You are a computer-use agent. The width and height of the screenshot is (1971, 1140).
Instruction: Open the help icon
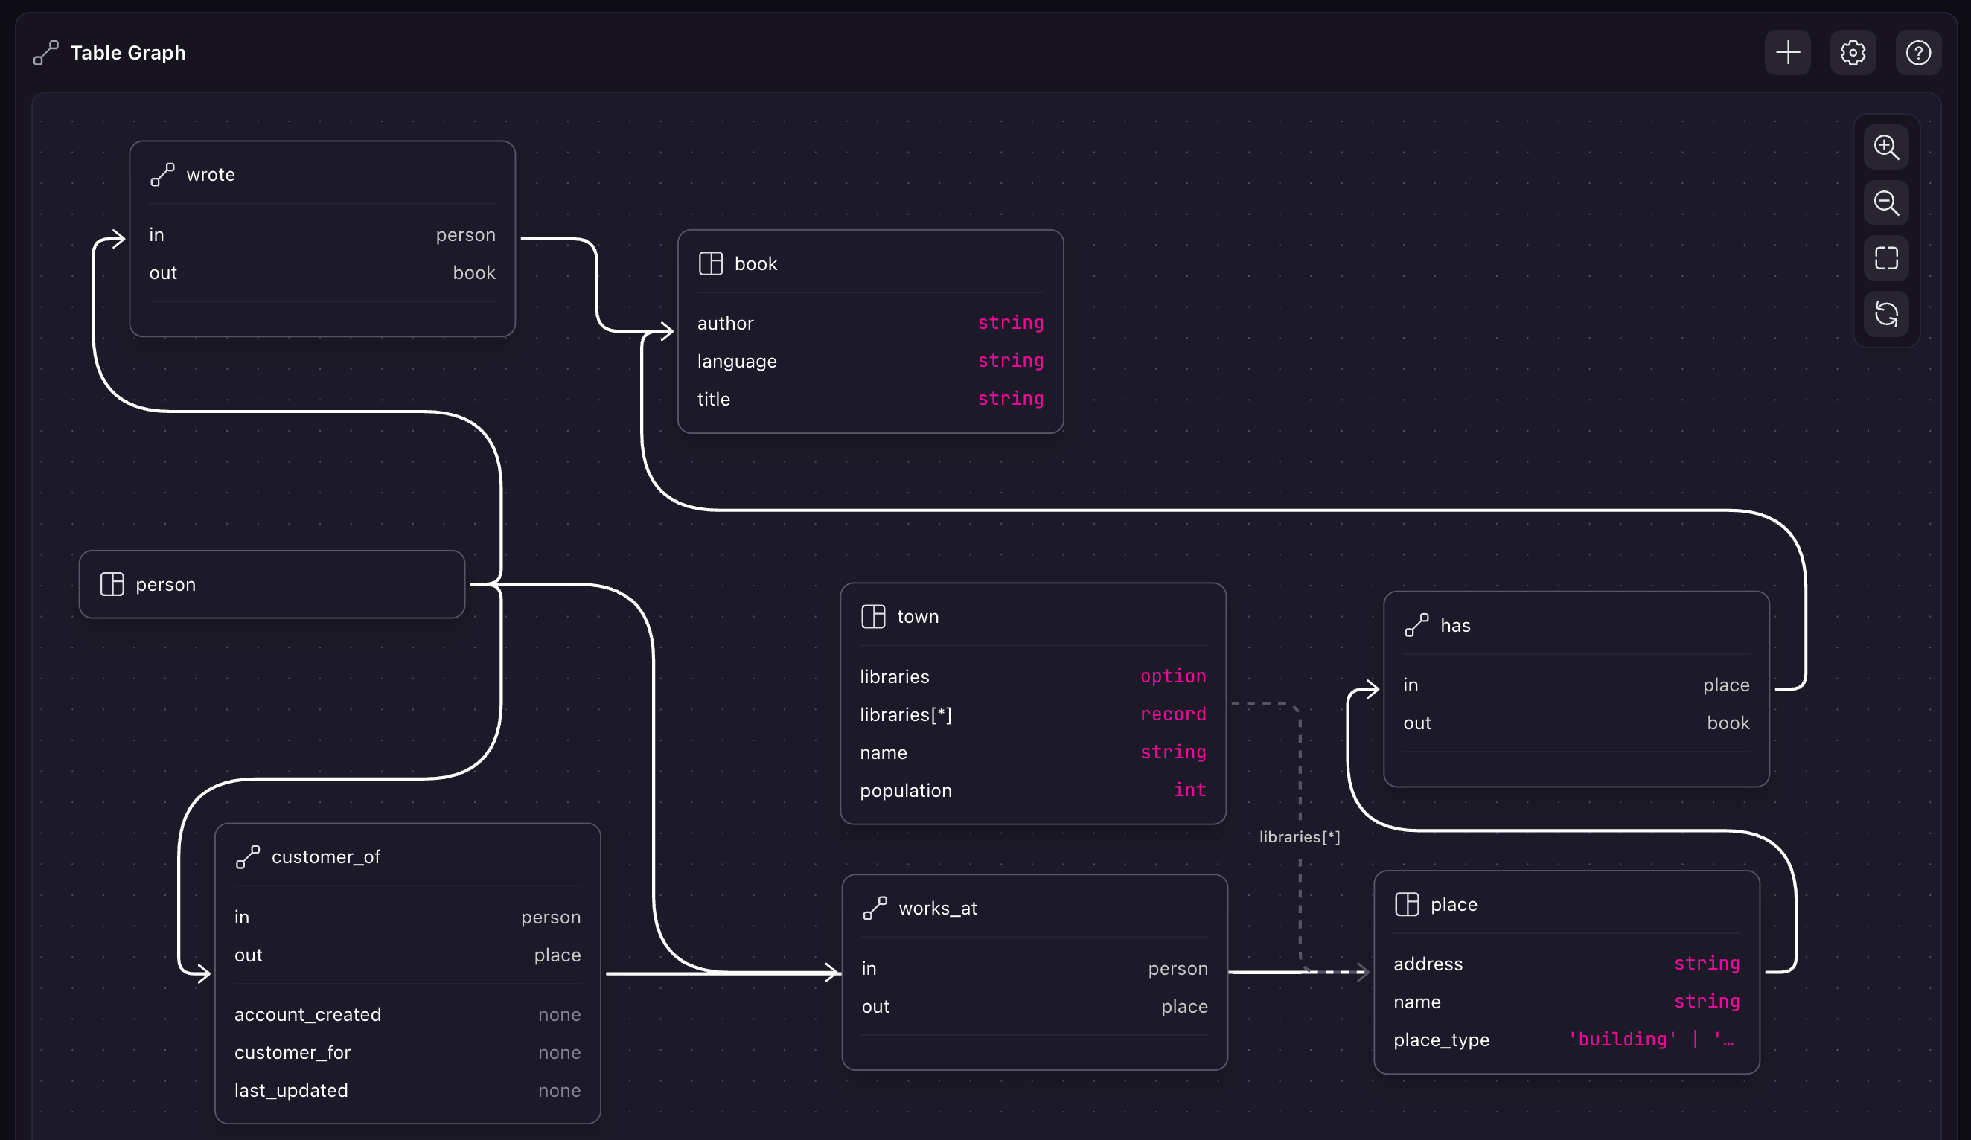[1919, 52]
